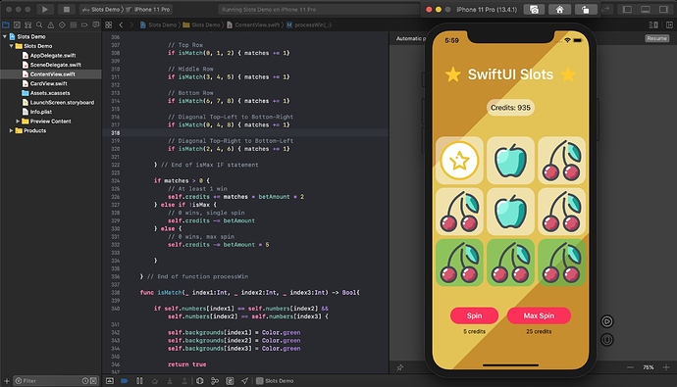Open the Report navigator speech-bubble icon
The height and width of the screenshot is (387, 677).
point(95,25)
